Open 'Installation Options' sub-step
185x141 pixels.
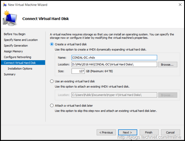[x=20, y=68]
